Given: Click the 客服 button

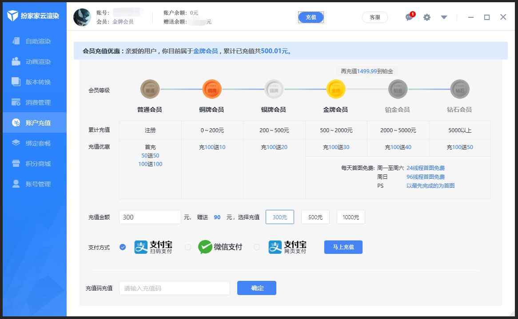Looking at the screenshot, I should (x=375, y=17).
